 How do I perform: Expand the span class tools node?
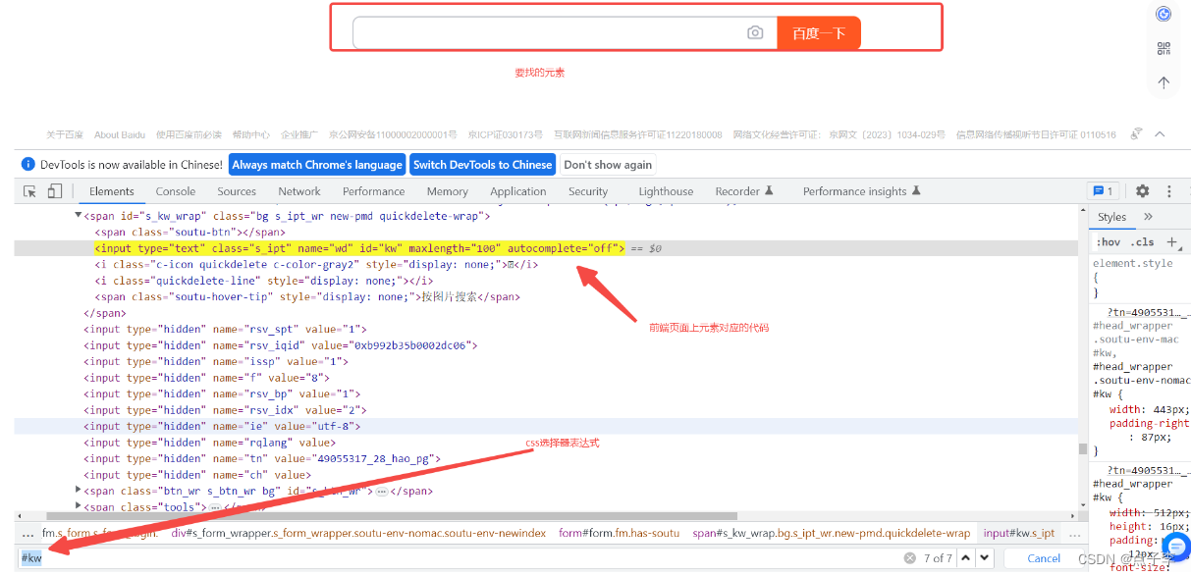79,506
